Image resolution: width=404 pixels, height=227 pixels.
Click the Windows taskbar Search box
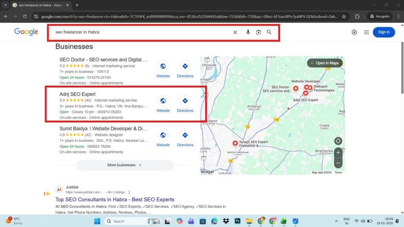pyautogui.click(x=133, y=221)
